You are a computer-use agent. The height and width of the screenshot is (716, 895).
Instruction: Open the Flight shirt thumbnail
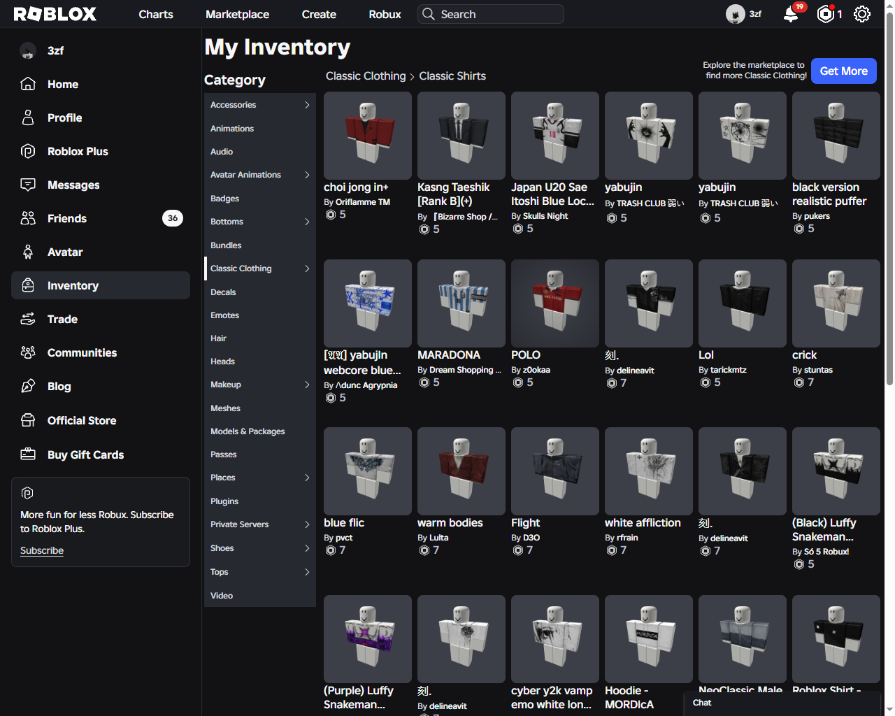coord(555,471)
